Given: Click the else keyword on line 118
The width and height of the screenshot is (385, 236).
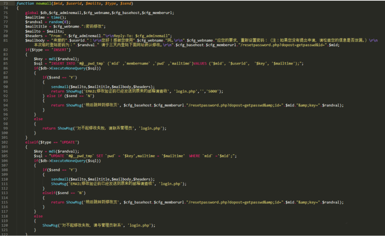Looking at the screenshot, I should point(38,216).
